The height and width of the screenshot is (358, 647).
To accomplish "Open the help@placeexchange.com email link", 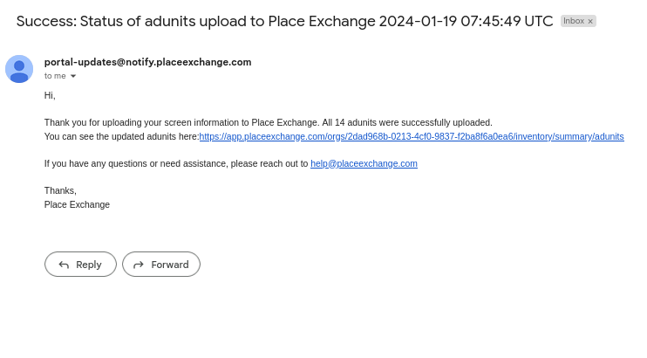I will click(x=364, y=163).
